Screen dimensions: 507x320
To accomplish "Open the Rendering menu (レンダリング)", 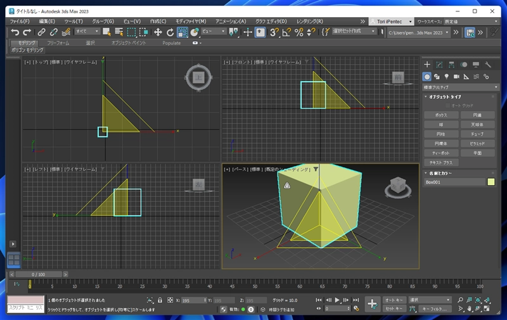I will coord(309,22).
